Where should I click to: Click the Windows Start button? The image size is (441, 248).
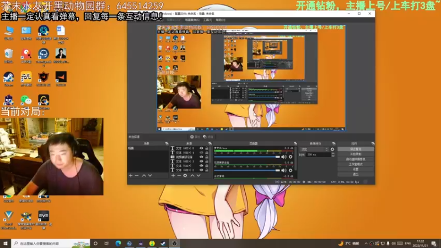tap(6, 243)
